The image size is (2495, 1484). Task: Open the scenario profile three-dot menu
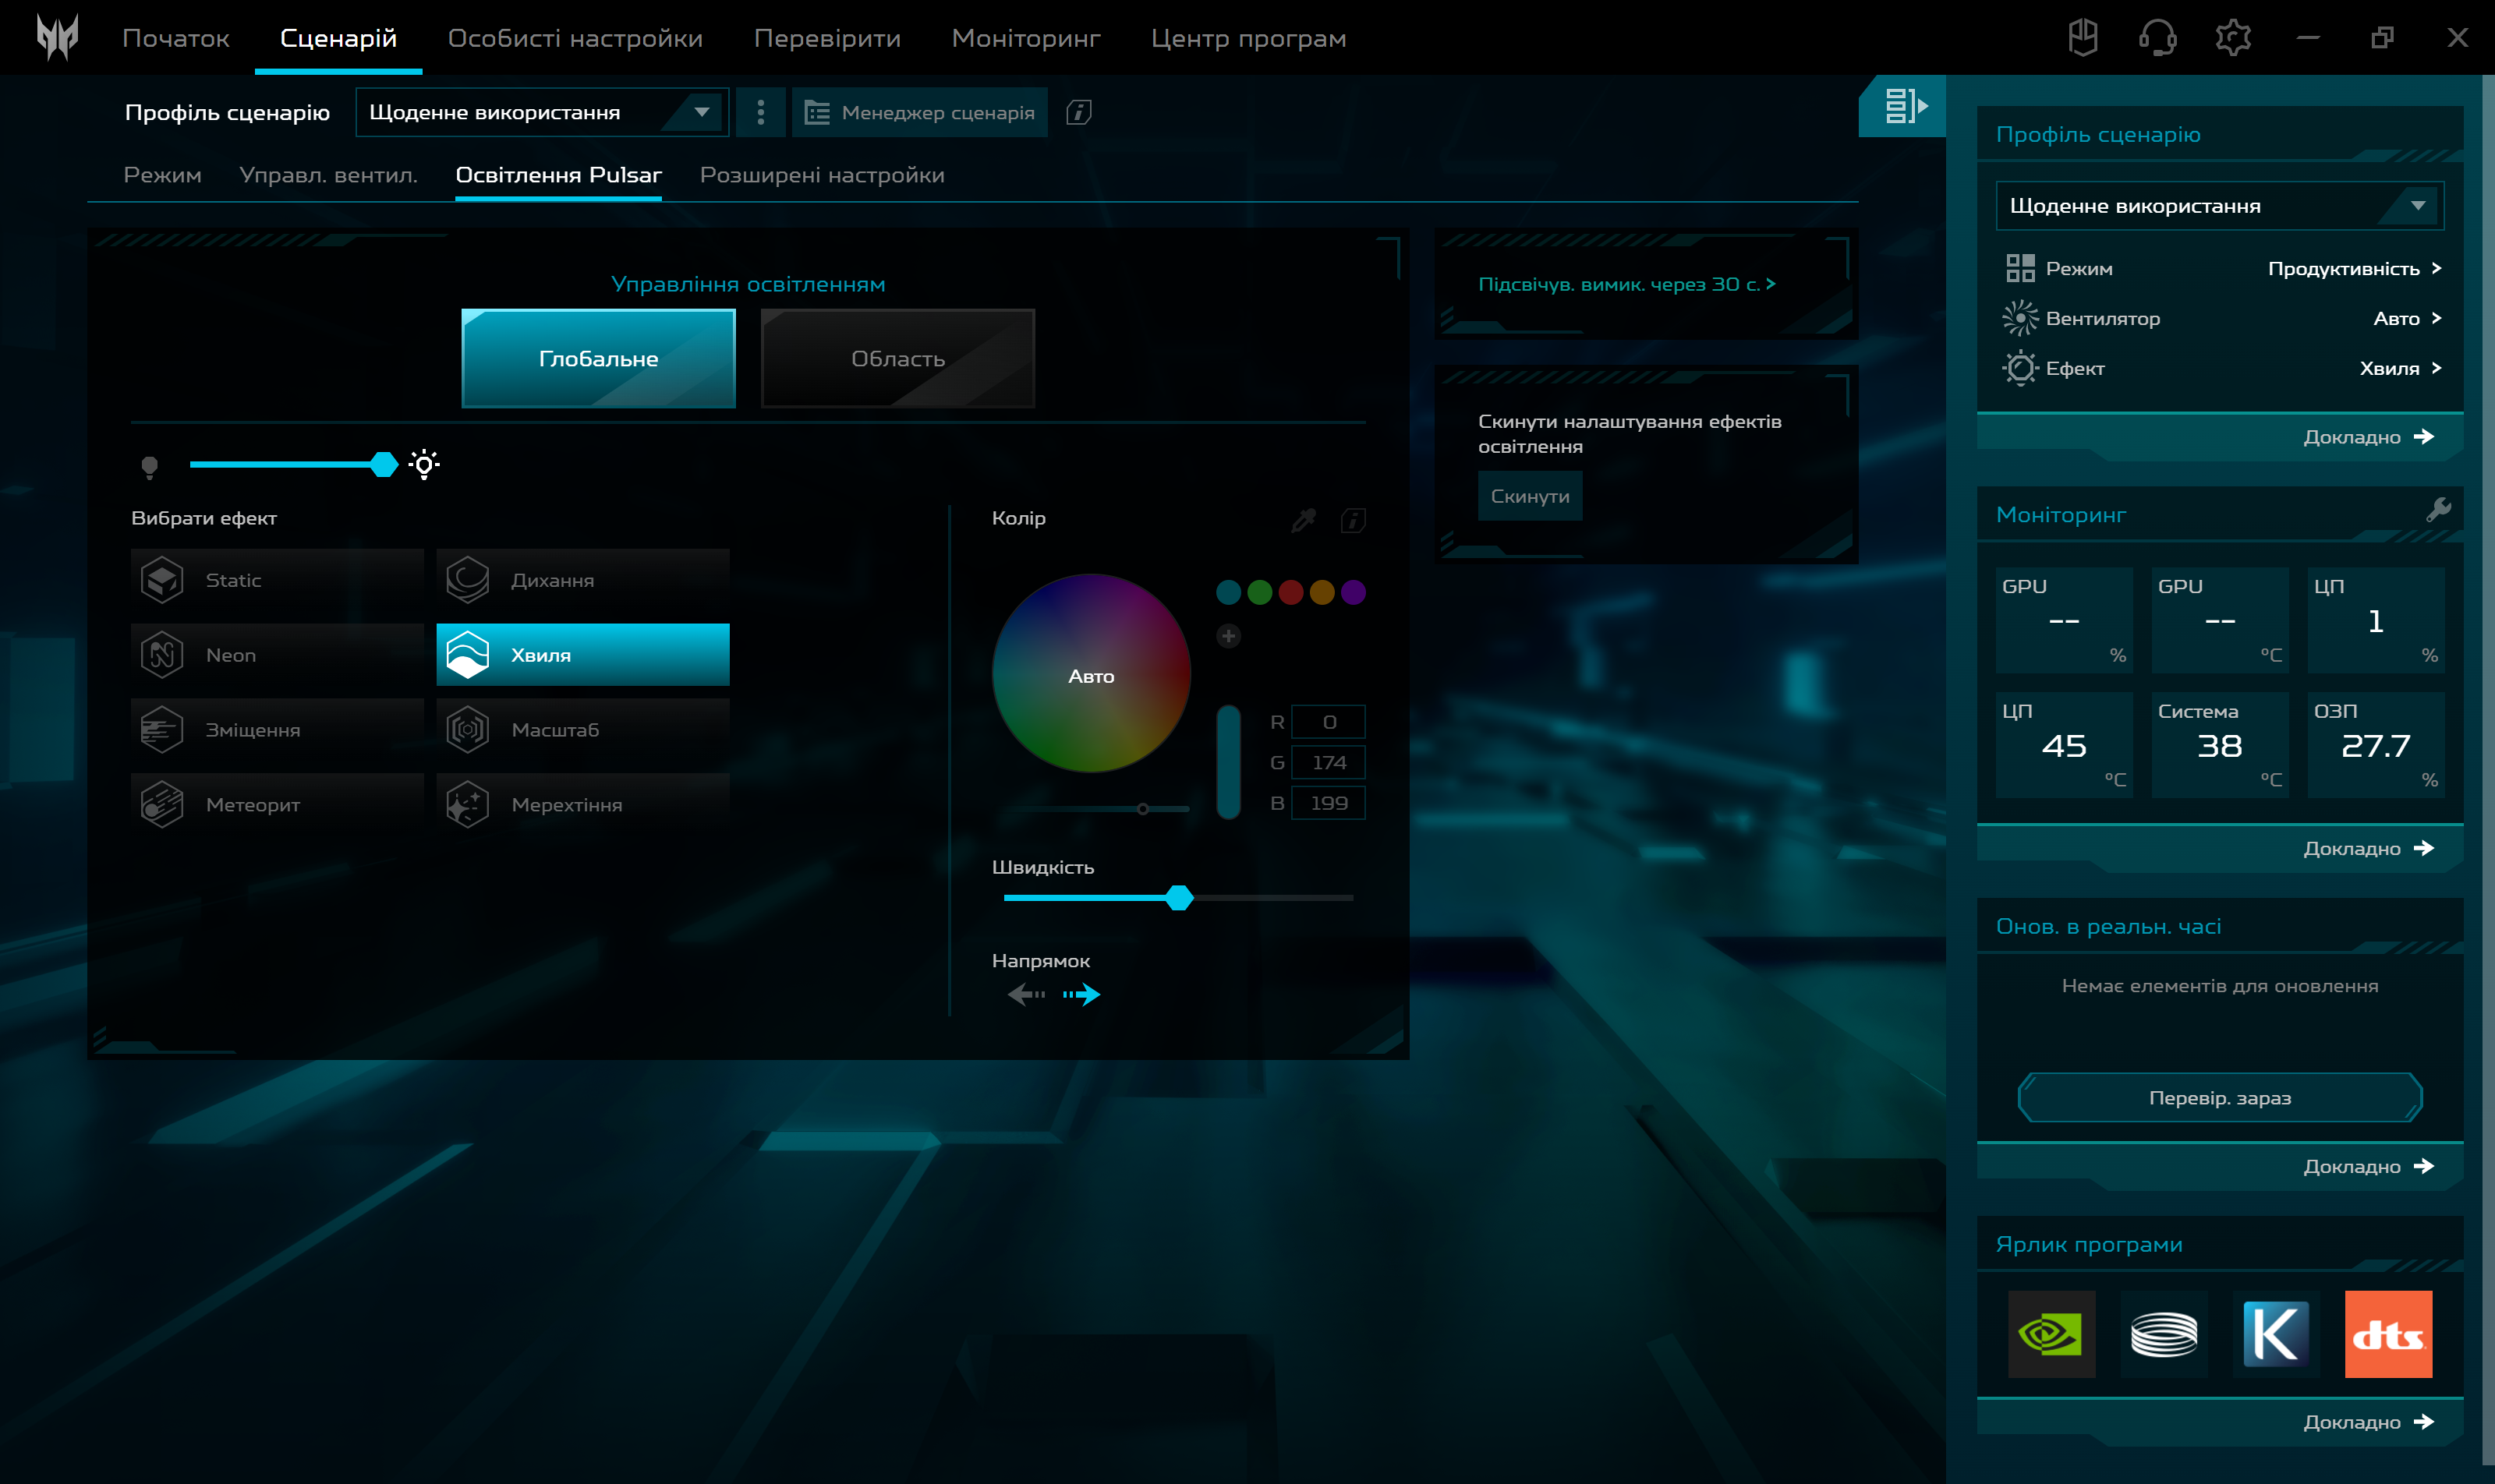(x=760, y=112)
